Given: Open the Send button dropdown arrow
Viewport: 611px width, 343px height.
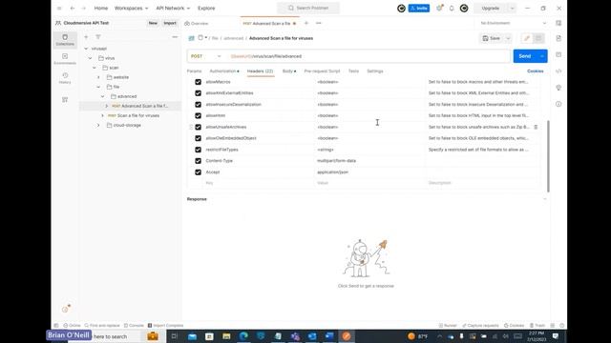Looking at the screenshot, I should (x=542, y=56).
